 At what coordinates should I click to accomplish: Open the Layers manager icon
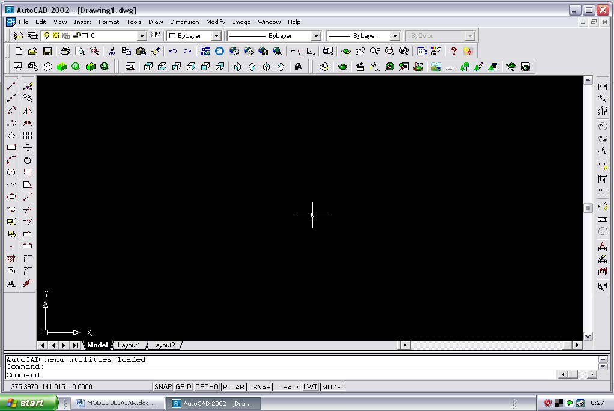coord(32,35)
